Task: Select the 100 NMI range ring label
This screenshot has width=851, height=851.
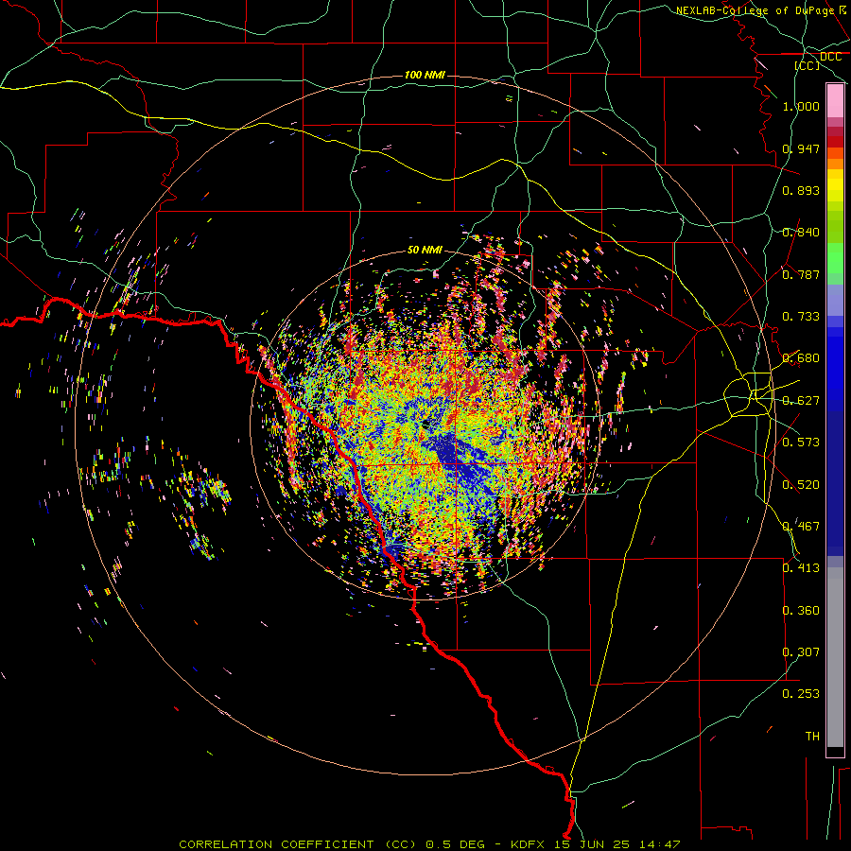Action: click(x=425, y=75)
